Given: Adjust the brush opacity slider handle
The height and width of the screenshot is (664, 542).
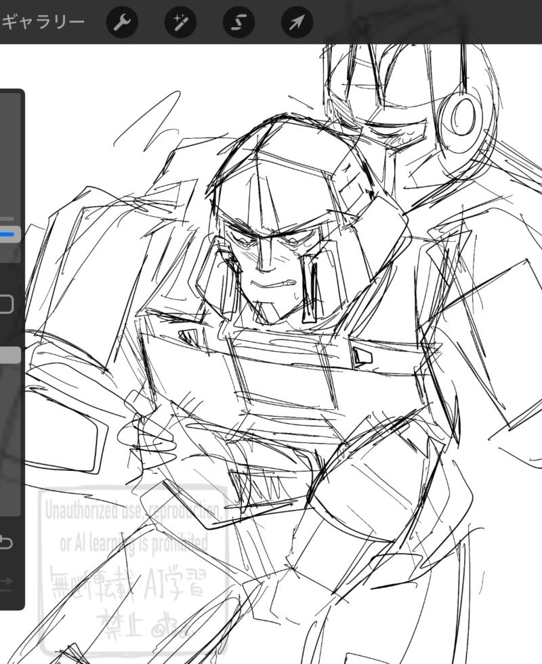Looking at the screenshot, I should (x=9, y=355).
